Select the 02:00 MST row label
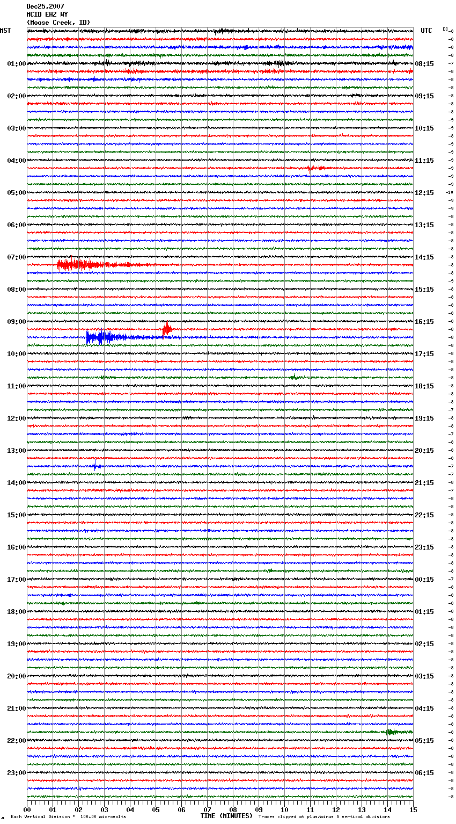This screenshot has width=456, height=824. tap(17, 96)
